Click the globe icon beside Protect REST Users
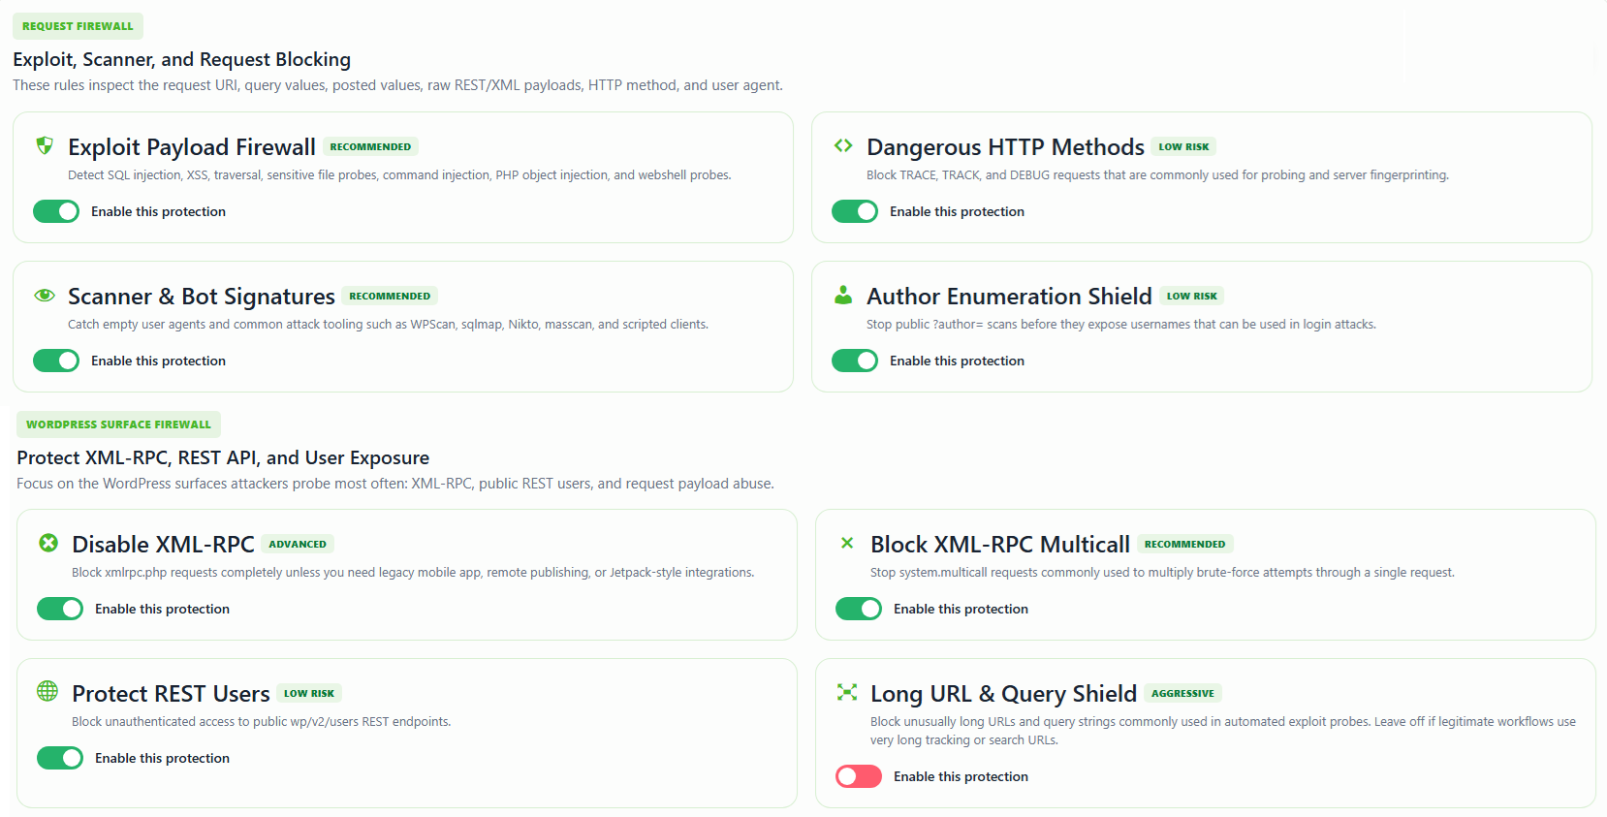 pos(47,690)
